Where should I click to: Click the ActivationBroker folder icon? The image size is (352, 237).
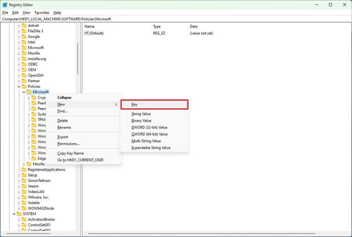(x=24, y=219)
